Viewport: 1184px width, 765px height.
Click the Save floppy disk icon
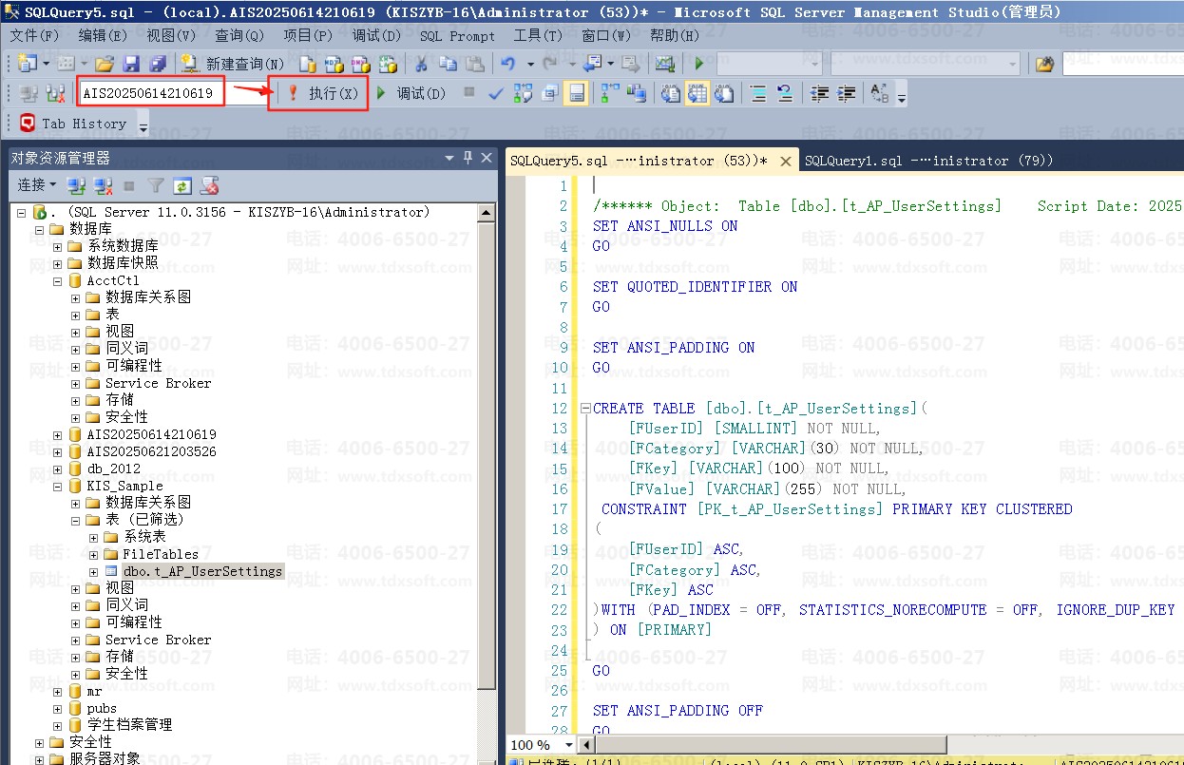click(x=131, y=64)
